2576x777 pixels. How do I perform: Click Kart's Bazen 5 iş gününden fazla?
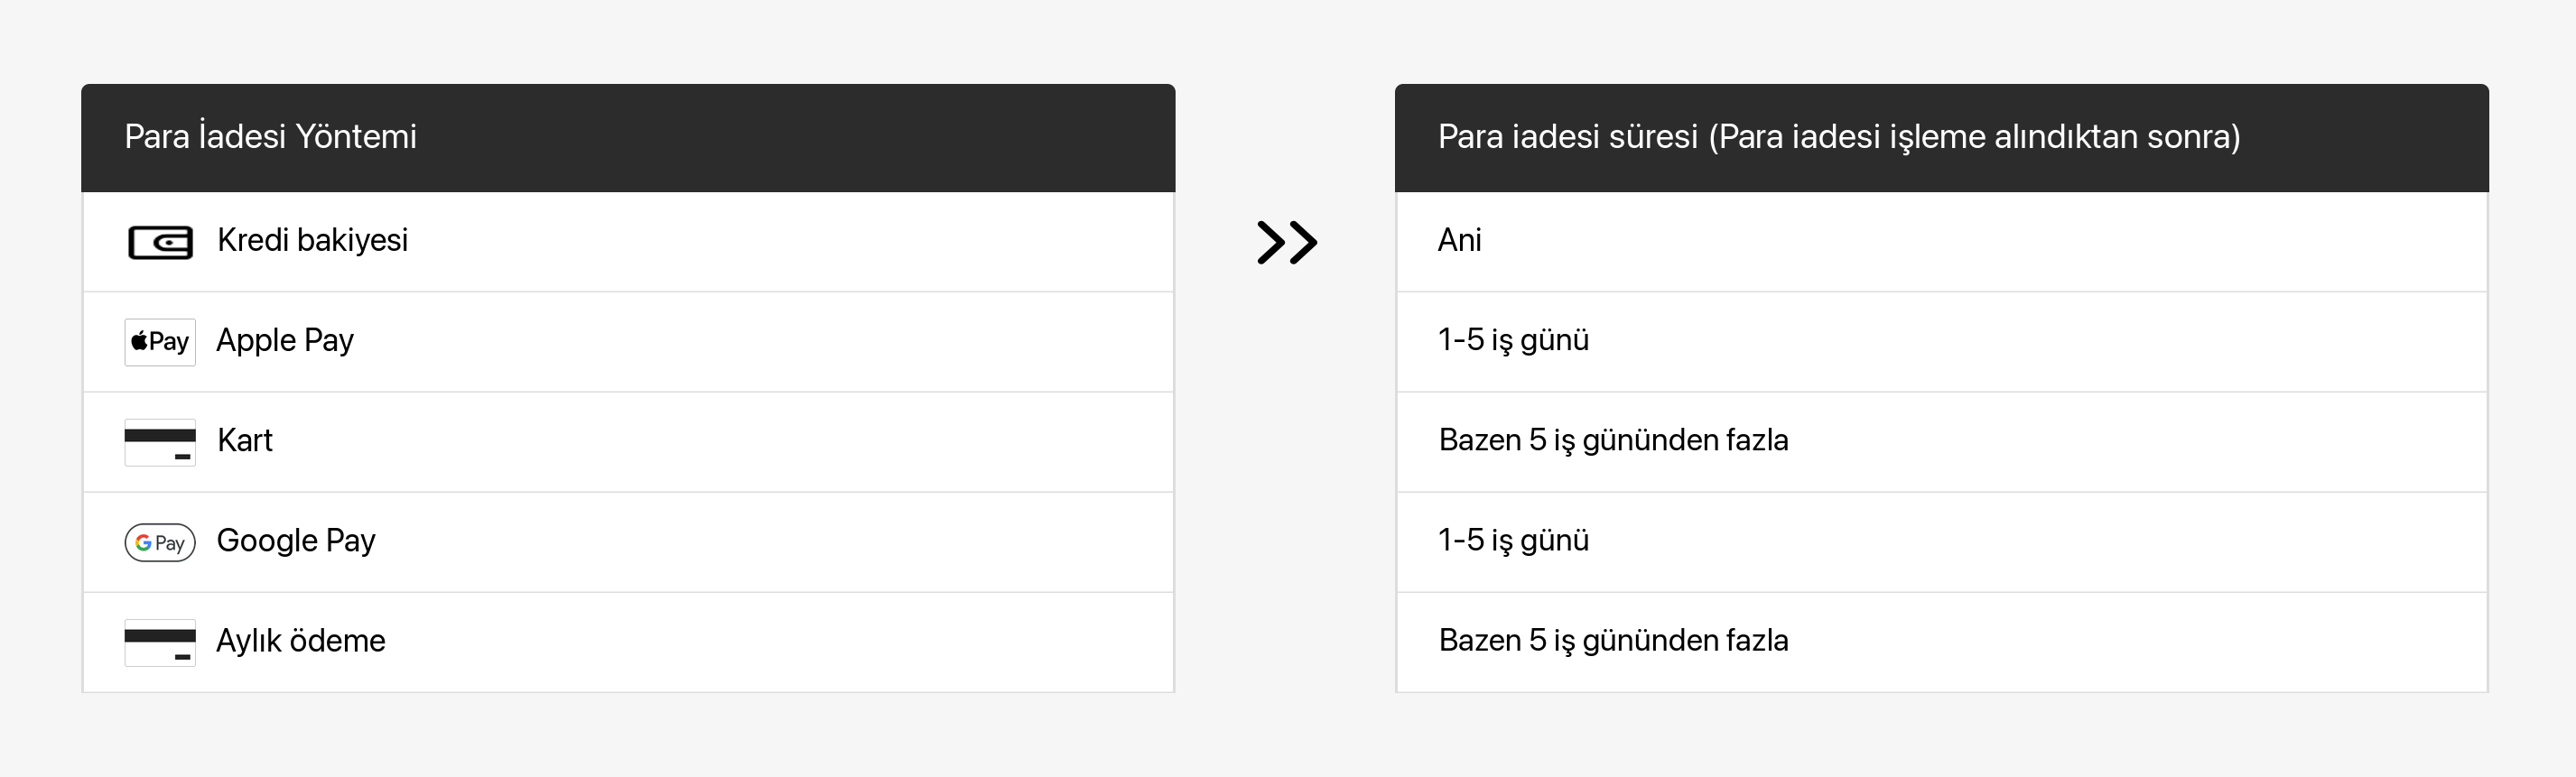pos(1613,440)
